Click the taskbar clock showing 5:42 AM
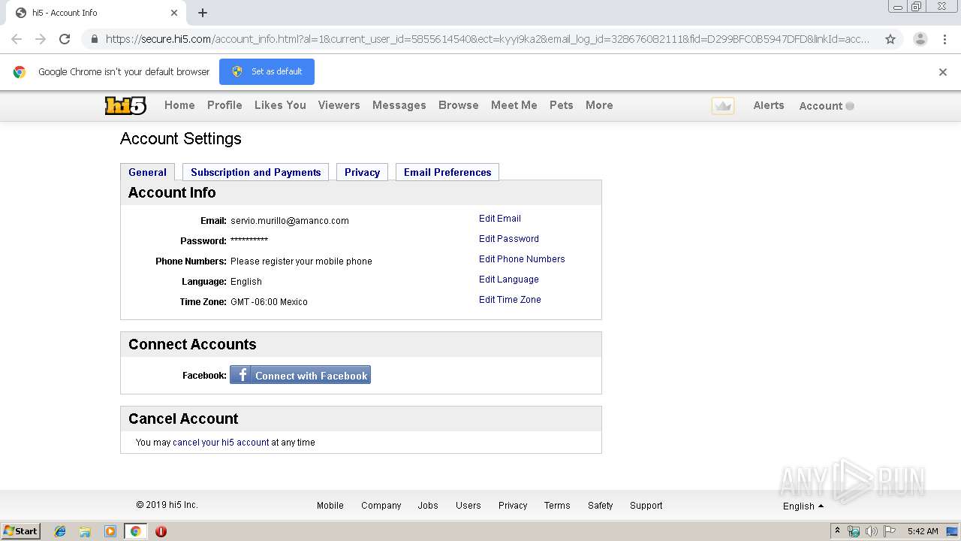961x541 pixels. click(x=923, y=531)
